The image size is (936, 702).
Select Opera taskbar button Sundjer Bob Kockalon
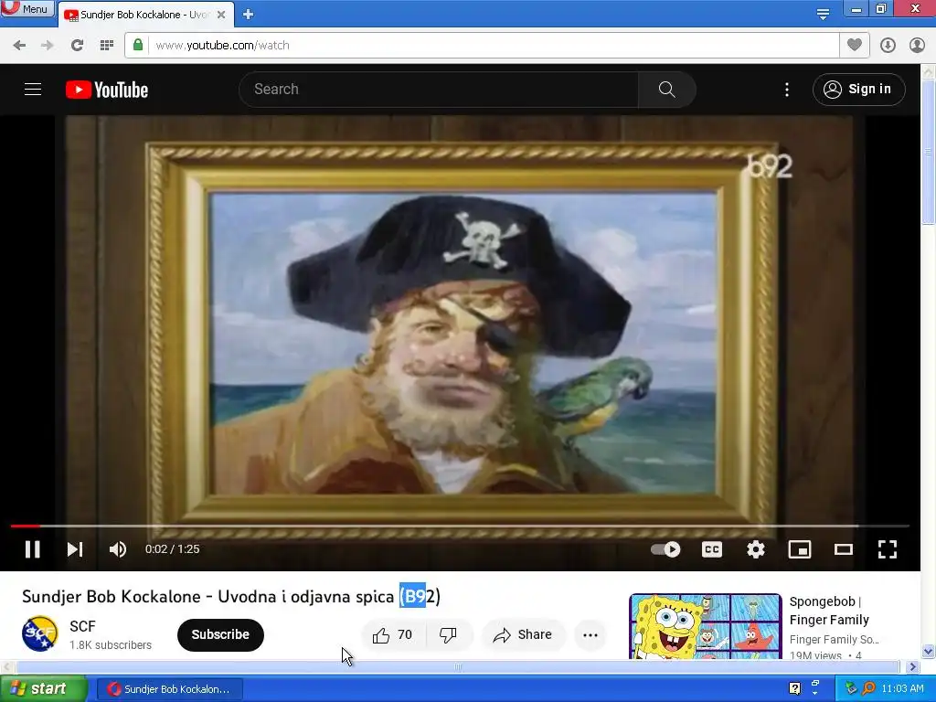(169, 689)
